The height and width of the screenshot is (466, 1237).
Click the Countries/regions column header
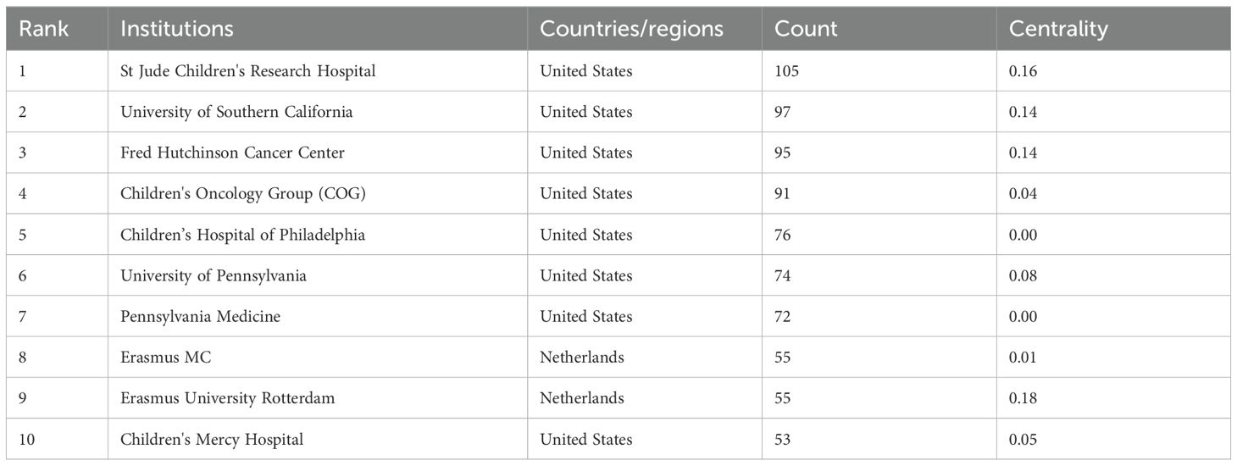point(644,29)
